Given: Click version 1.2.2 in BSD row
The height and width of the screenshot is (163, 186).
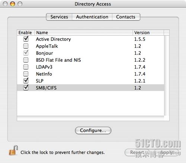Looking at the screenshot, I should point(139,60).
